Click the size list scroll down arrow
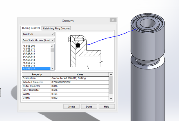The height and width of the screenshot is (121, 179). click(52, 69)
